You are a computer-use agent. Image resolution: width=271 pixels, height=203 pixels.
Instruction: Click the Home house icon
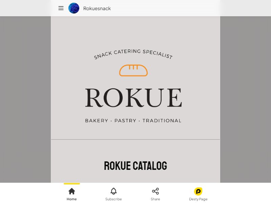pos(72,191)
